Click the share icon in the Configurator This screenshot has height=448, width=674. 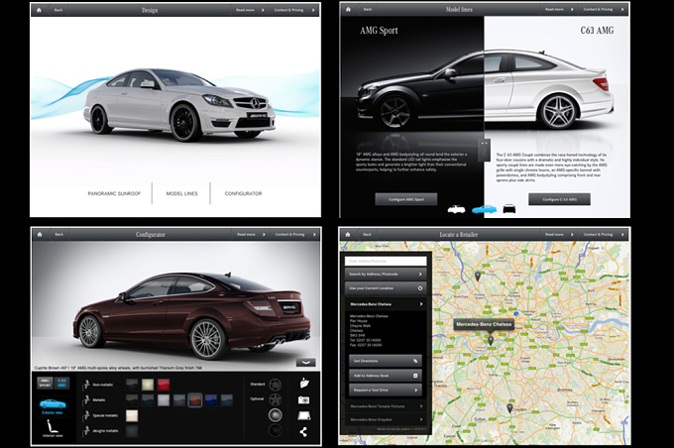pyautogui.click(x=303, y=432)
